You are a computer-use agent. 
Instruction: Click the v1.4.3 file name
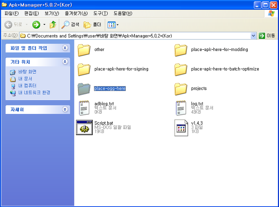(x=197, y=123)
